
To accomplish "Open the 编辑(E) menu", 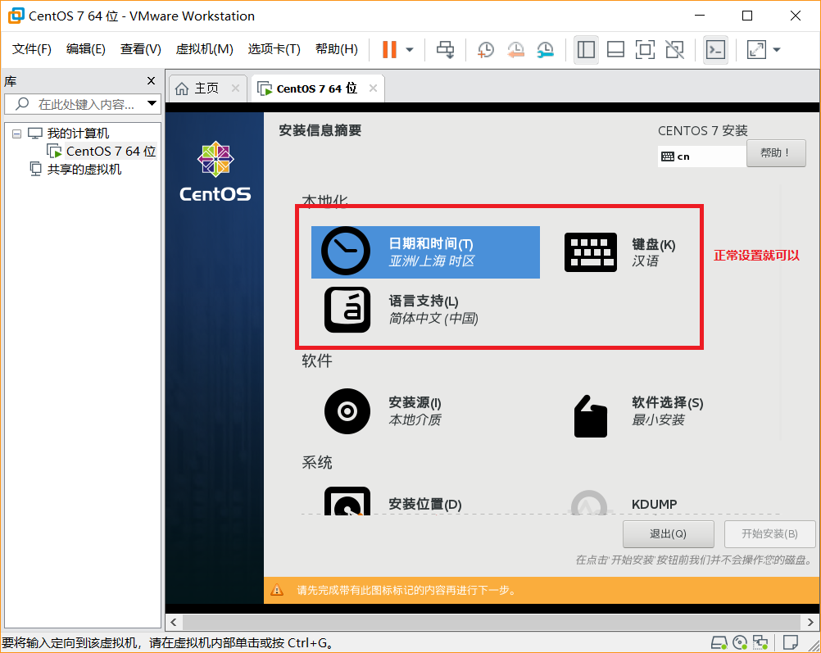I will [86, 49].
